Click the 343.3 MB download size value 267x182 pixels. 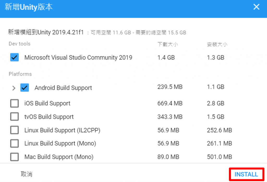(x=170, y=117)
